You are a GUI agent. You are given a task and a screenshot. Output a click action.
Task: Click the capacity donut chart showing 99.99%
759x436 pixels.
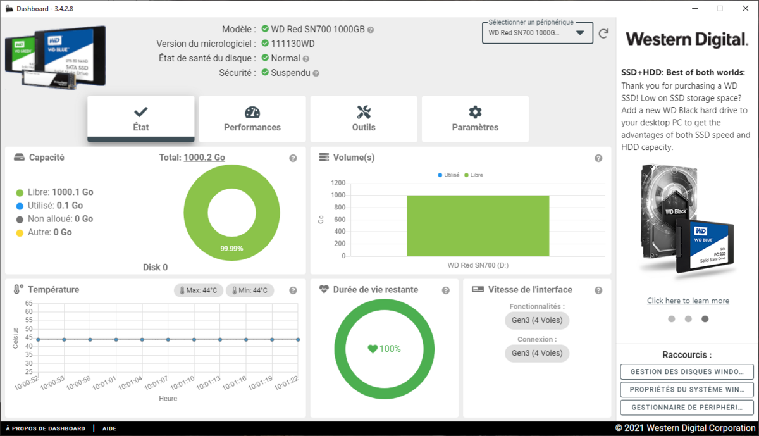click(231, 213)
